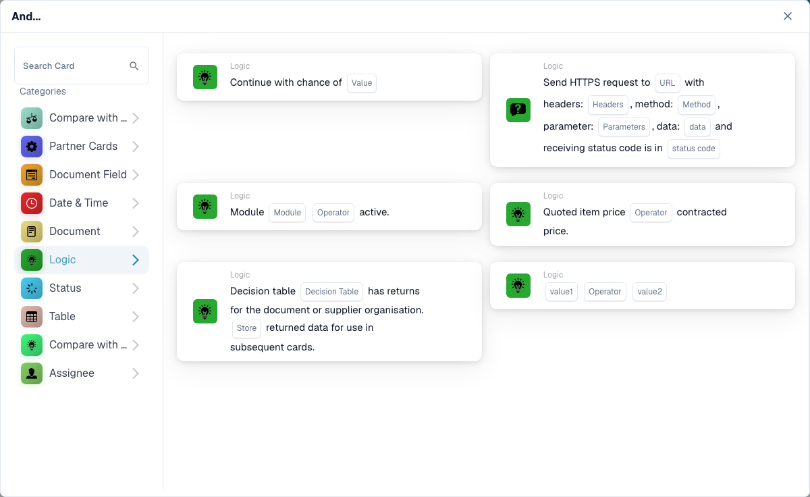Click the Decision Table placeholder tag
The height and width of the screenshot is (497, 810).
[331, 292]
